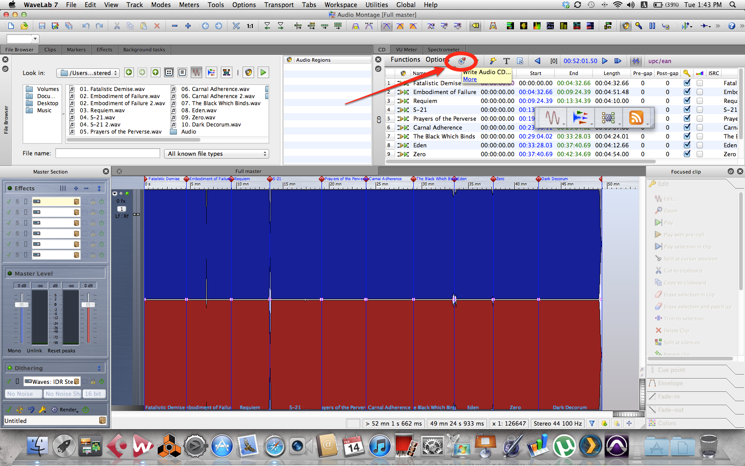The height and width of the screenshot is (466, 745).
Task: Click previous track blue triangle in CD panel
Action: (537, 61)
